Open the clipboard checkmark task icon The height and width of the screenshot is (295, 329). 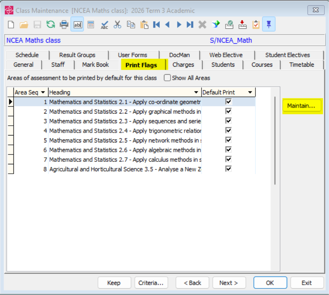pos(256,24)
